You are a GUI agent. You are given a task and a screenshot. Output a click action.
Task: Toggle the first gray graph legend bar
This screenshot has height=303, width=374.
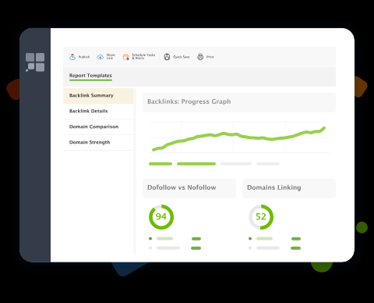click(236, 164)
